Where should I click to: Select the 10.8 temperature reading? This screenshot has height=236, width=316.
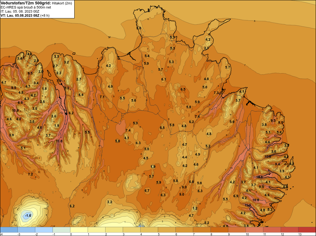(256, 200)
